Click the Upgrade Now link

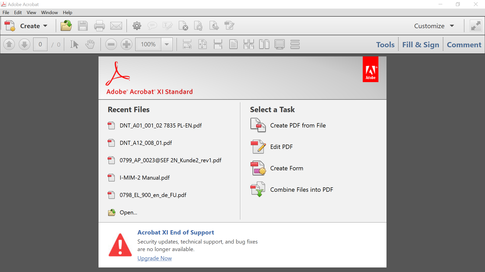click(x=154, y=258)
